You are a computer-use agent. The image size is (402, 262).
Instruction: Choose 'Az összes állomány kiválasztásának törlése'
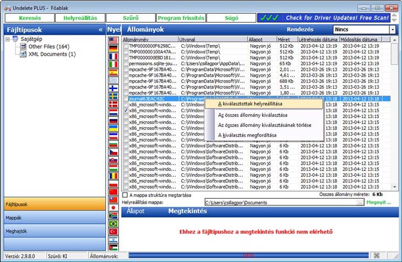(x=264, y=125)
